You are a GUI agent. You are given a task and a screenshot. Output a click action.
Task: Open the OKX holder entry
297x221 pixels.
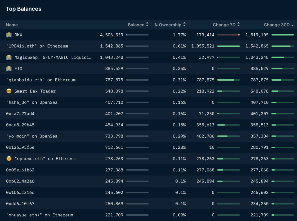click(x=18, y=35)
